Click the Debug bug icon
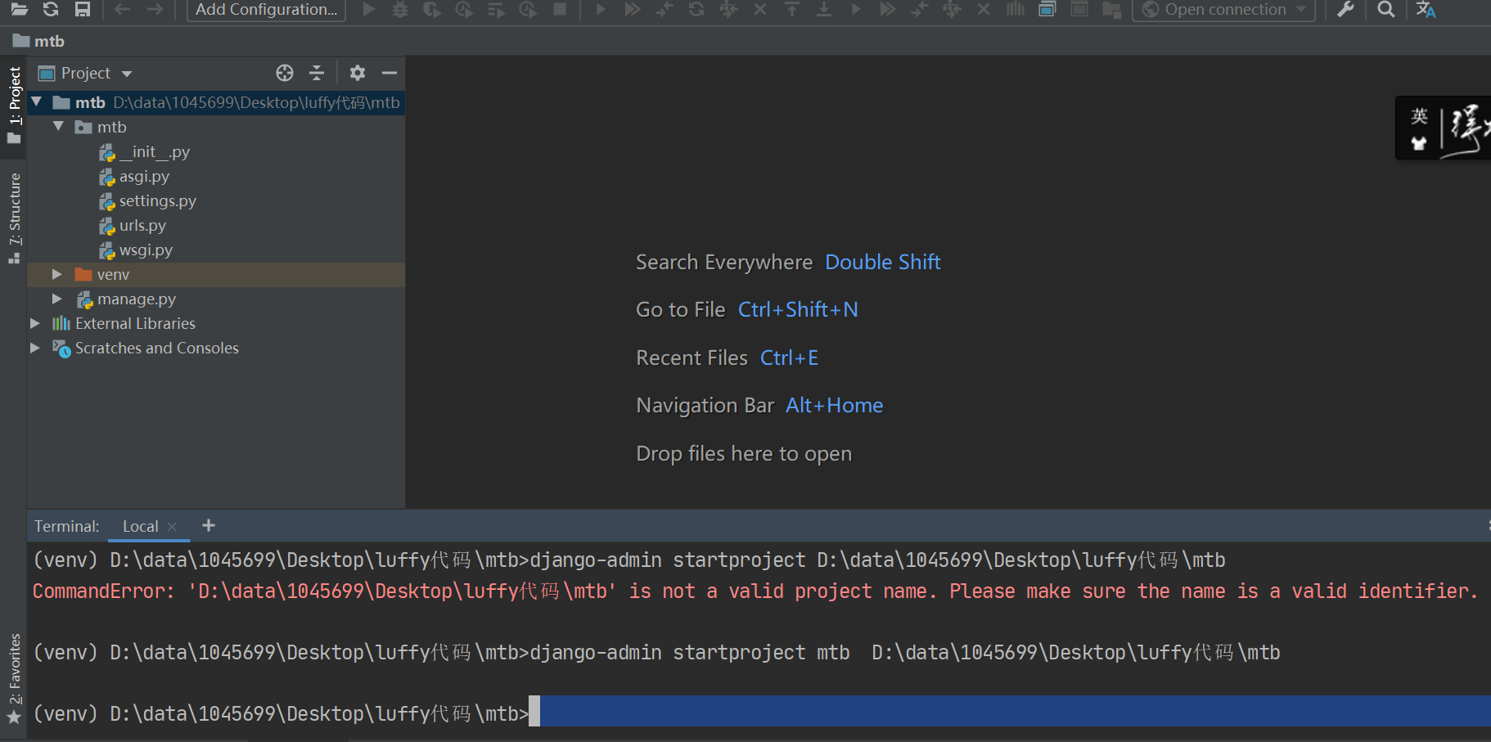 point(400,9)
